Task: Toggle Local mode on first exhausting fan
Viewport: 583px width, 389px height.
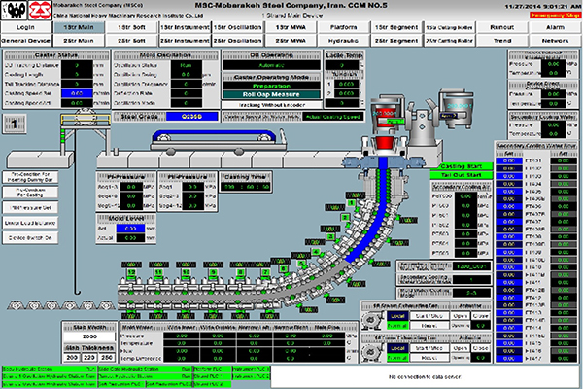Action: [397, 316]
